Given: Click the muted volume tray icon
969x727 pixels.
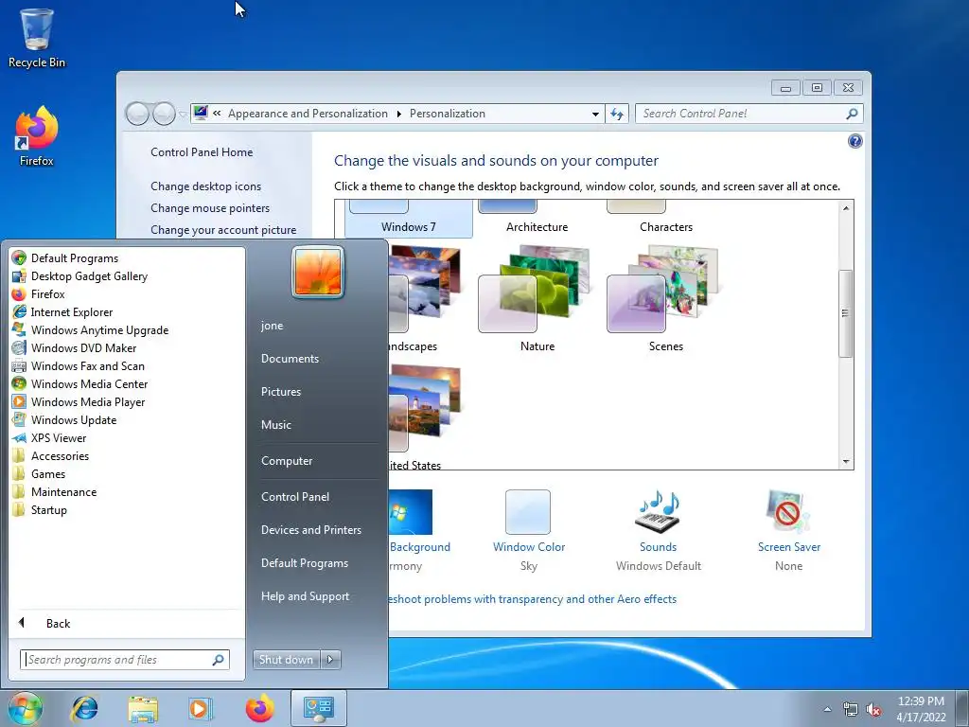Looking at the screenshot, I should click(873, 710).
